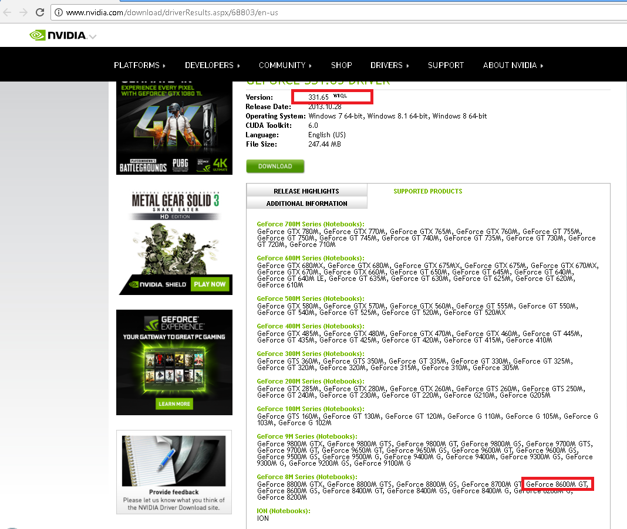Click GeForce 600M Series (Notebooks) heading
627x529 pixels.
pos(311,258)
